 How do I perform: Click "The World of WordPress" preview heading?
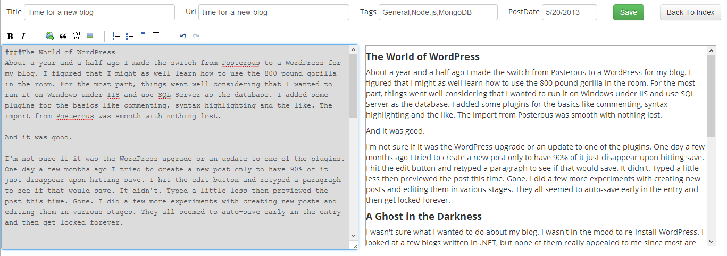pos(423,57)
